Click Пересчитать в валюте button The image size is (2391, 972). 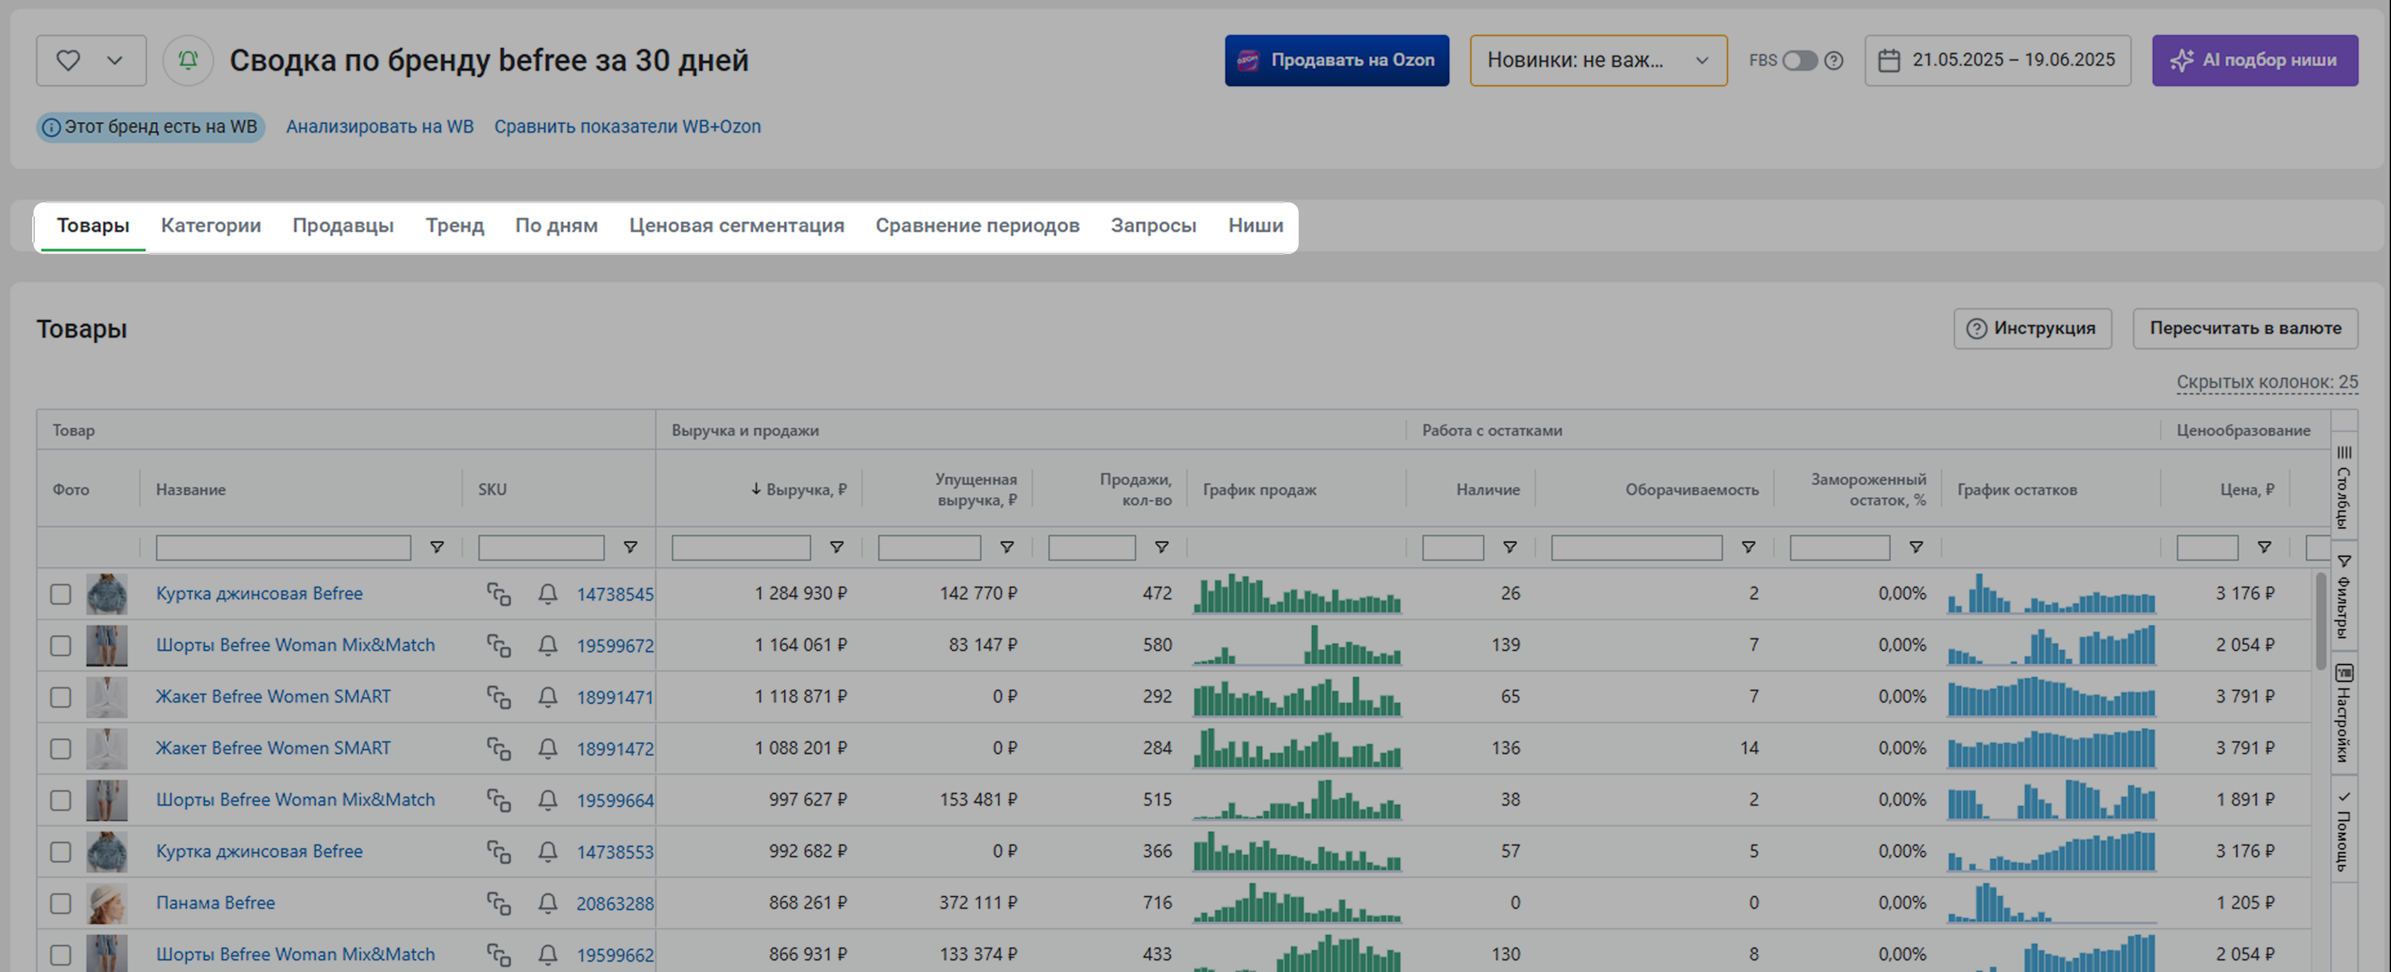(2245, 328)
